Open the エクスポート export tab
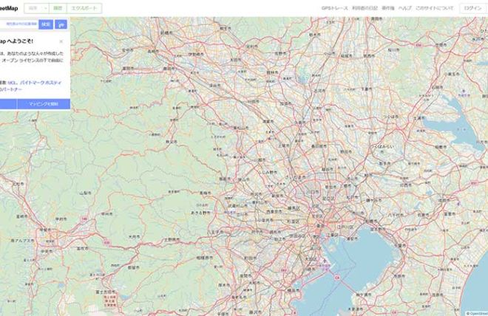This screenshot has width=488, height=316. pos(84,7)
